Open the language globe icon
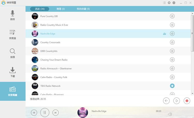This screenshot has width=194, height=118. pos(174,3)
